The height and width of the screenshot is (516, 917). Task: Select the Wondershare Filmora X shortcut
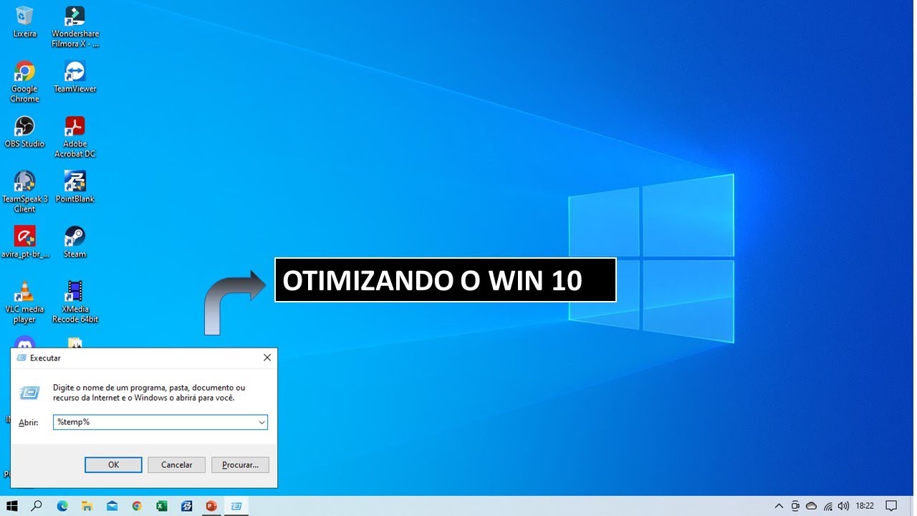[75, 27]
